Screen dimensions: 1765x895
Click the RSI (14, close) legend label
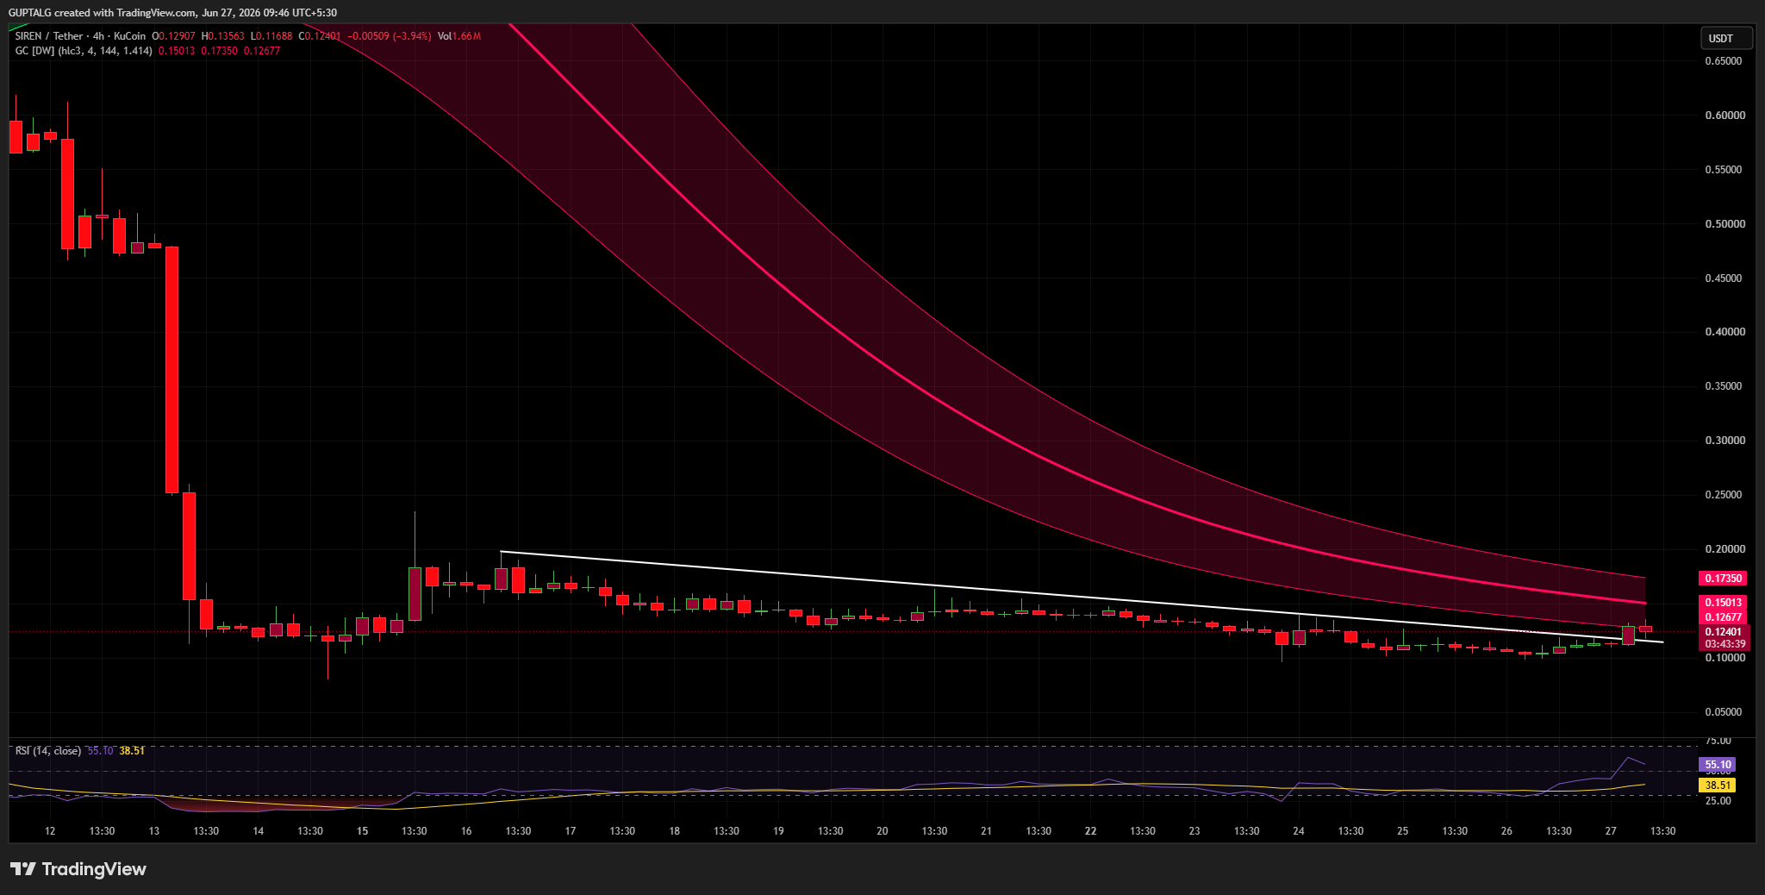click(x=48, y=751)
